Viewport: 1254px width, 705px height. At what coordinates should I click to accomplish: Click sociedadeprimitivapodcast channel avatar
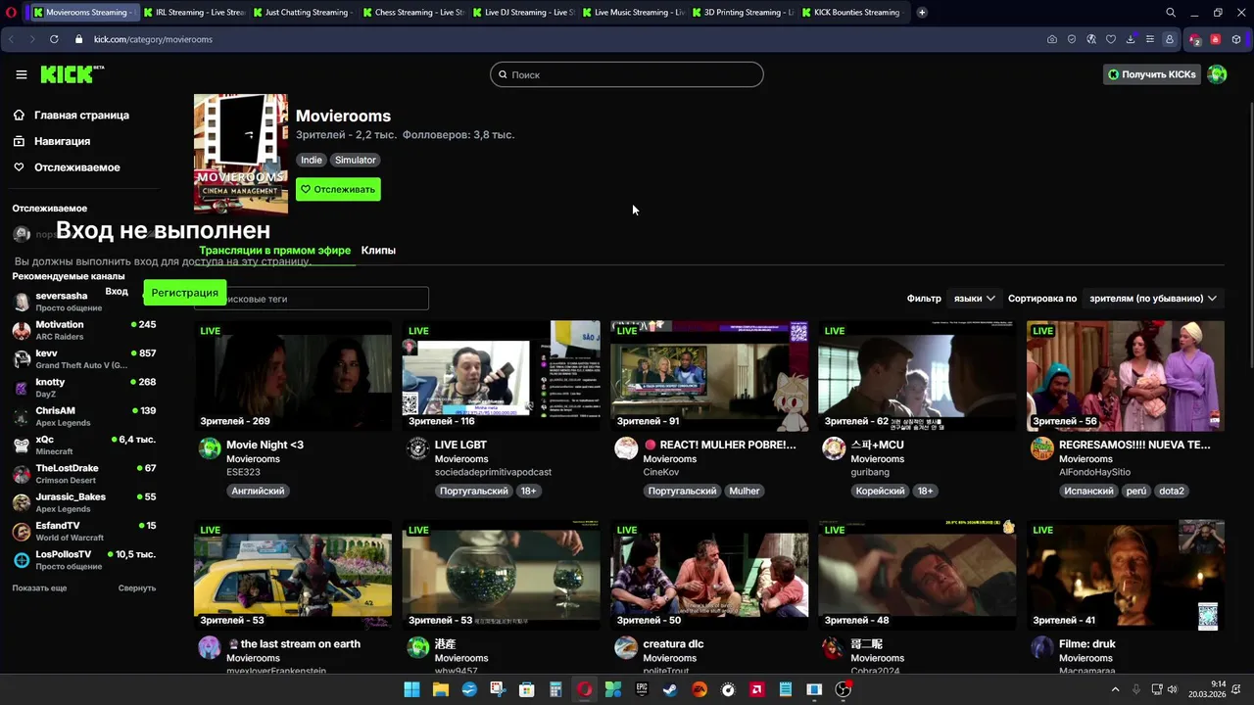(x=418, y=448)
